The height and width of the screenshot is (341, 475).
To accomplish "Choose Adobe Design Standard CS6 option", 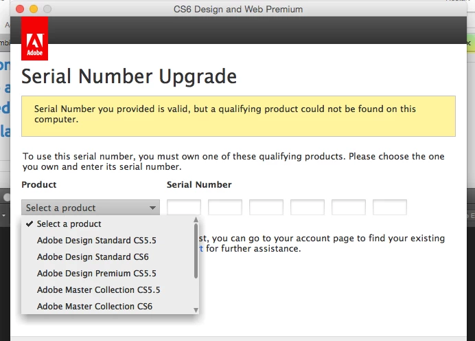I will click(x=93, y=256).
